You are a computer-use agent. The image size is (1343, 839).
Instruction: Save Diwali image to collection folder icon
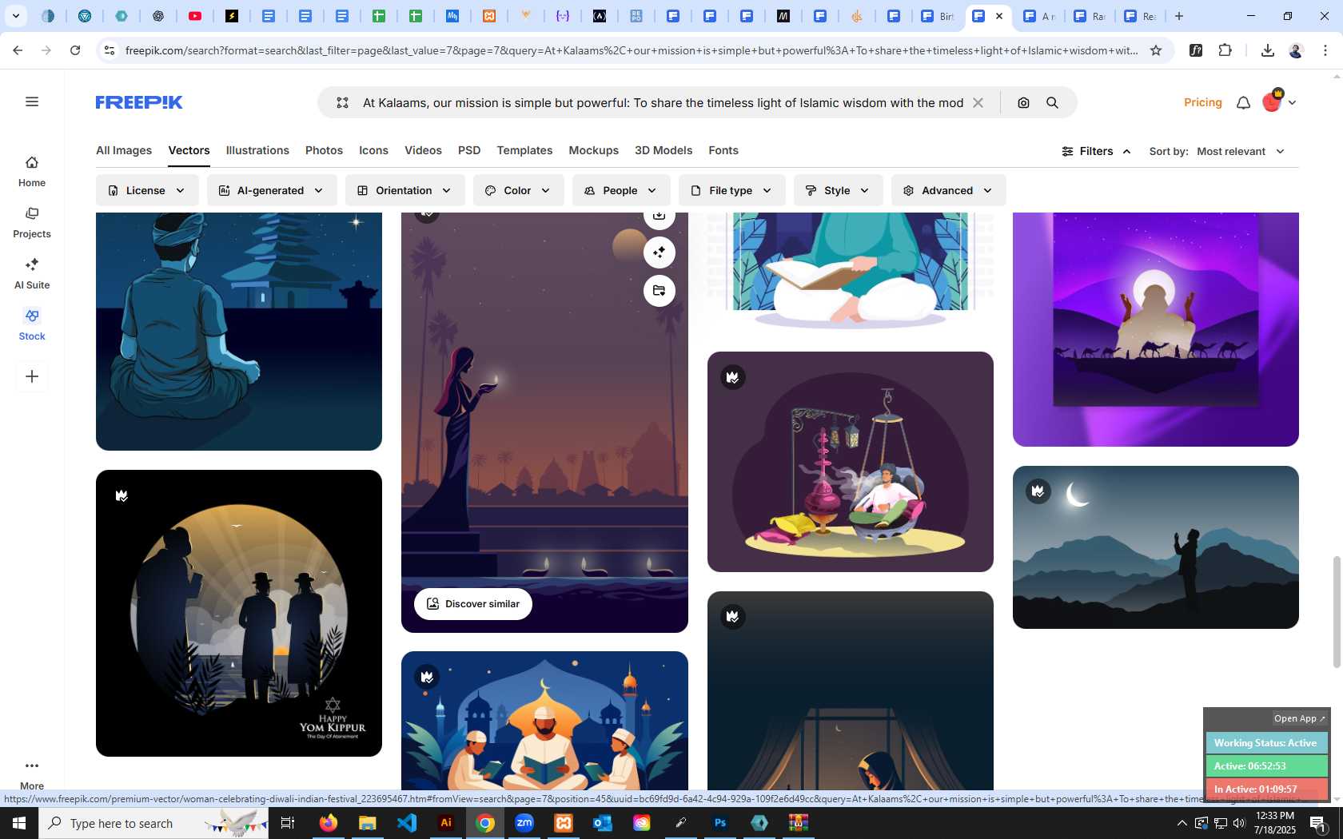click(659, 291)
